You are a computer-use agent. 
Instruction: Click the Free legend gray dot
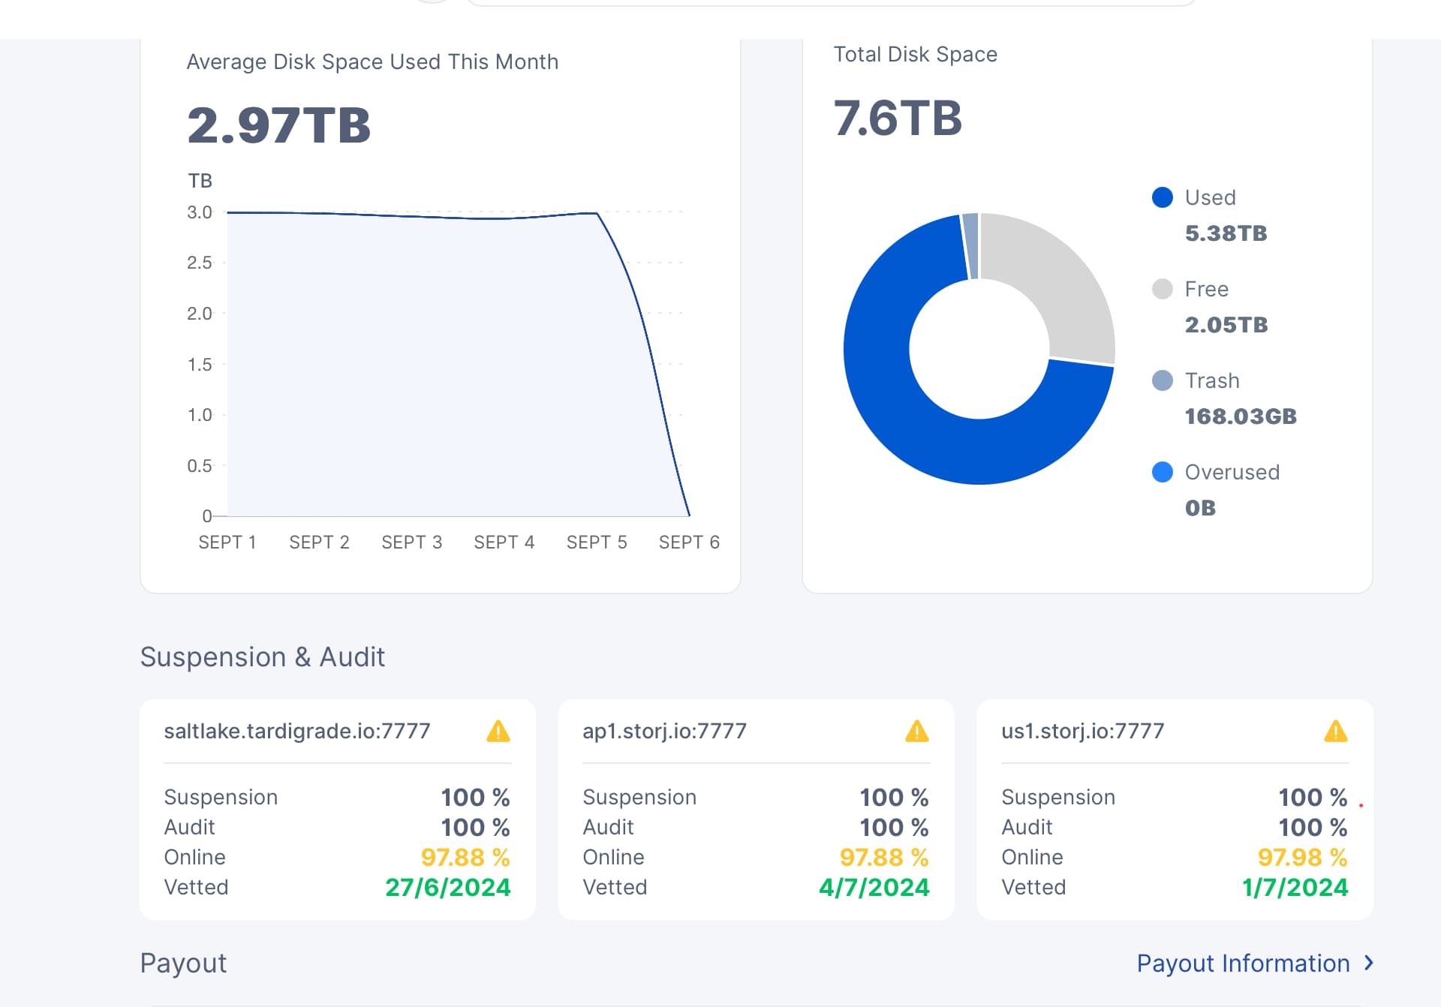click(x=1162, y=289)
